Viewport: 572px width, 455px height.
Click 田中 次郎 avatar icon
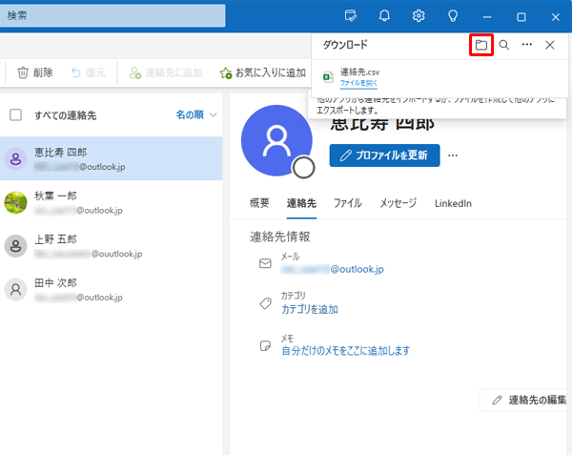[x=15, y=290]
